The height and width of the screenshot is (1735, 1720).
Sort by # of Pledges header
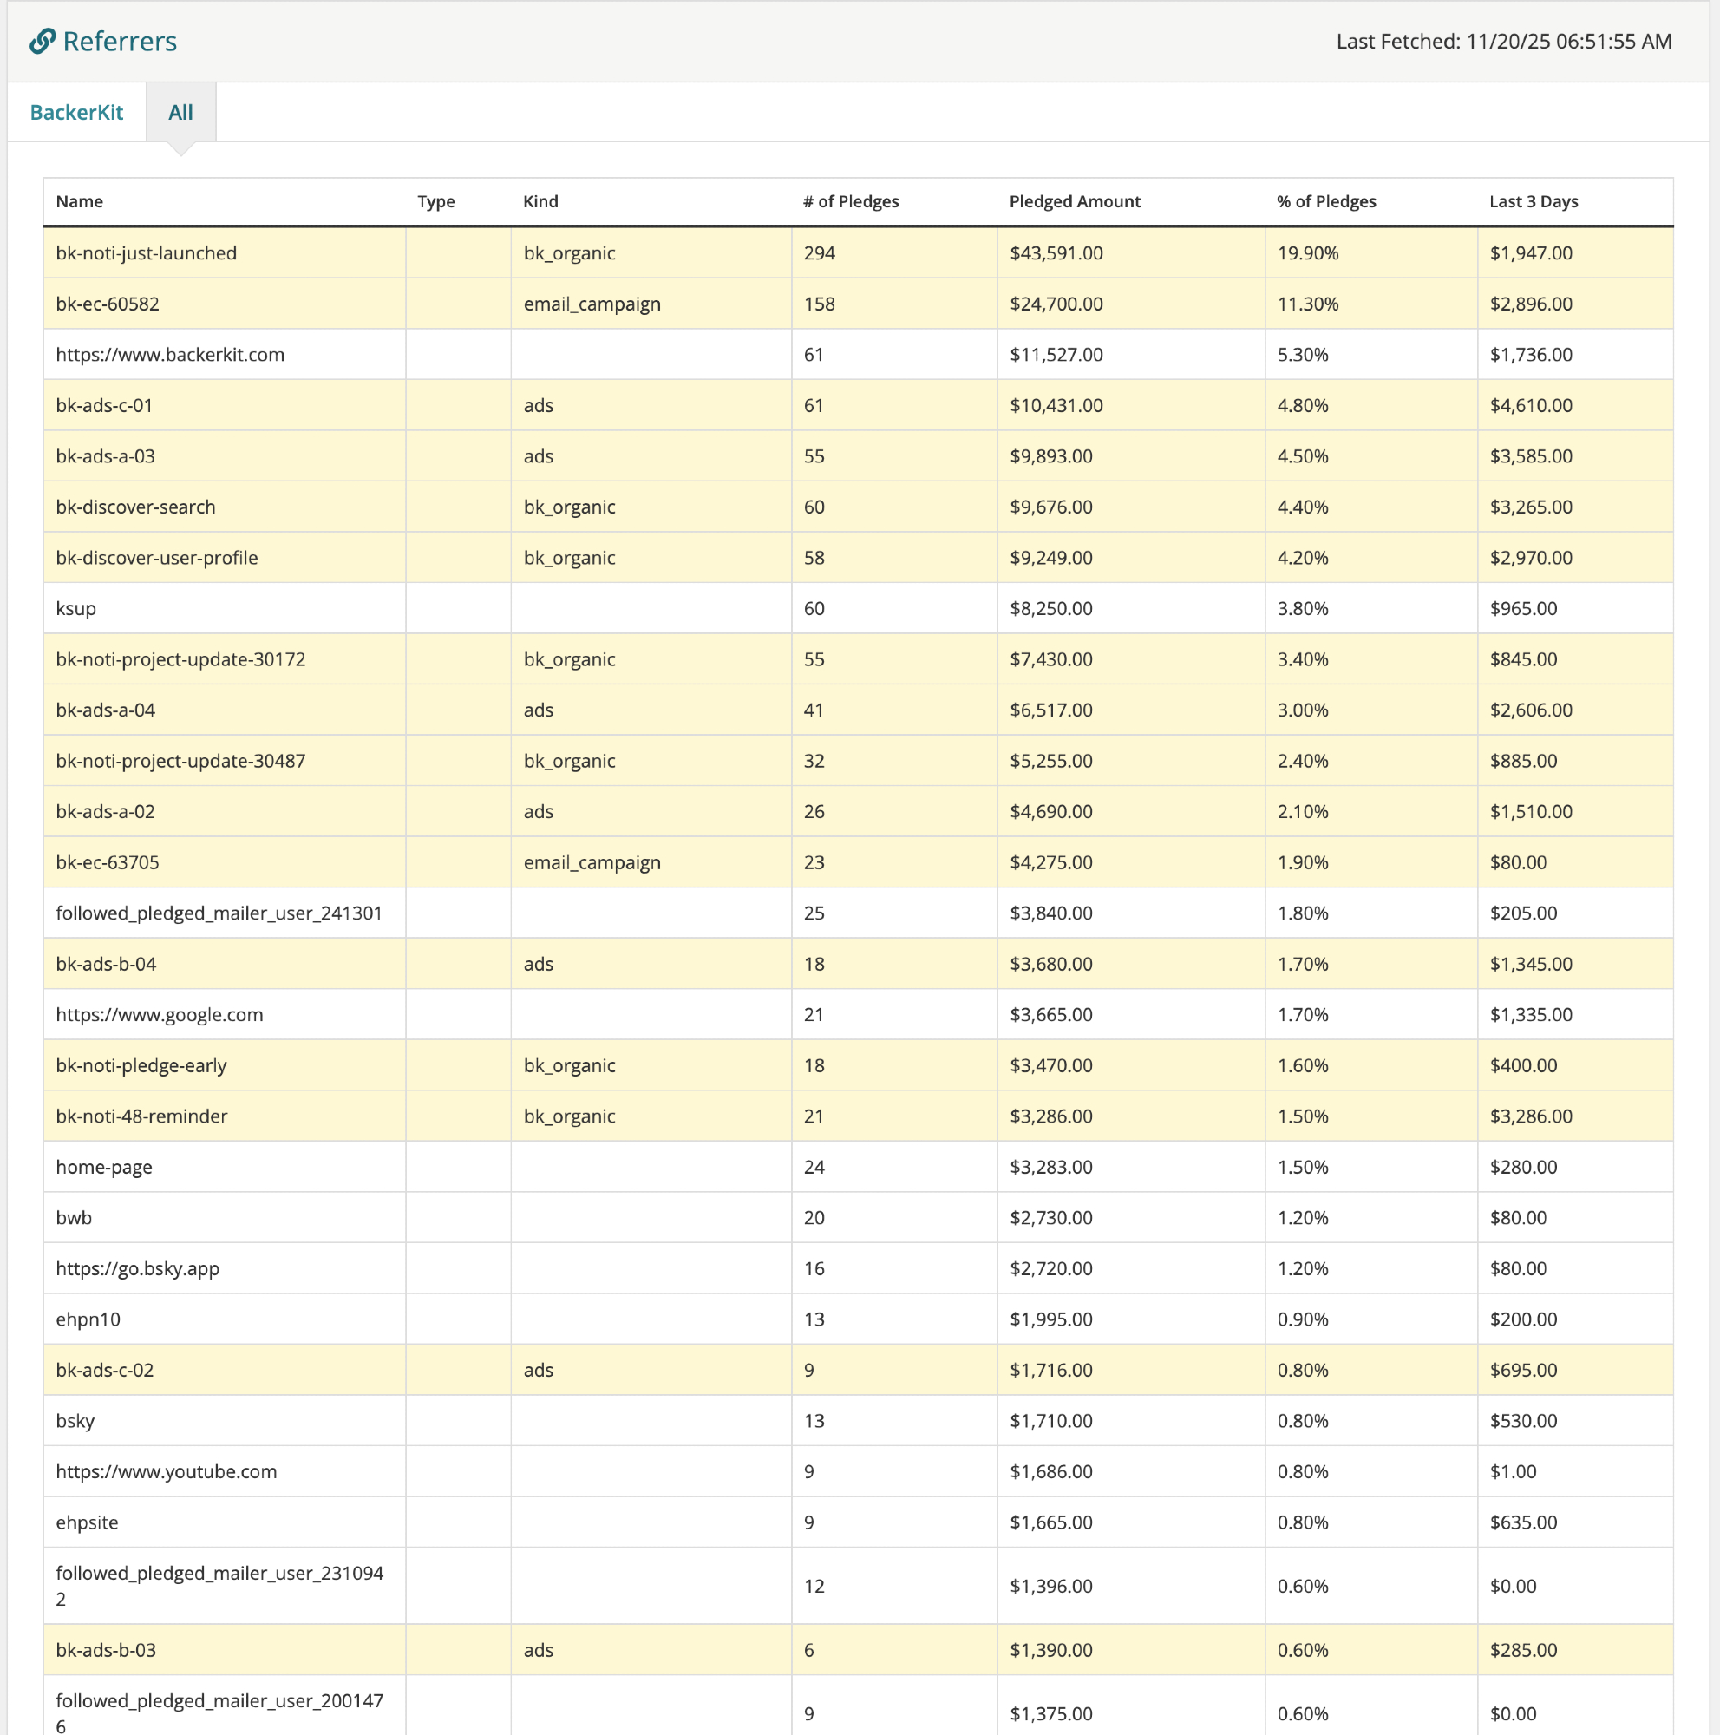850,201
